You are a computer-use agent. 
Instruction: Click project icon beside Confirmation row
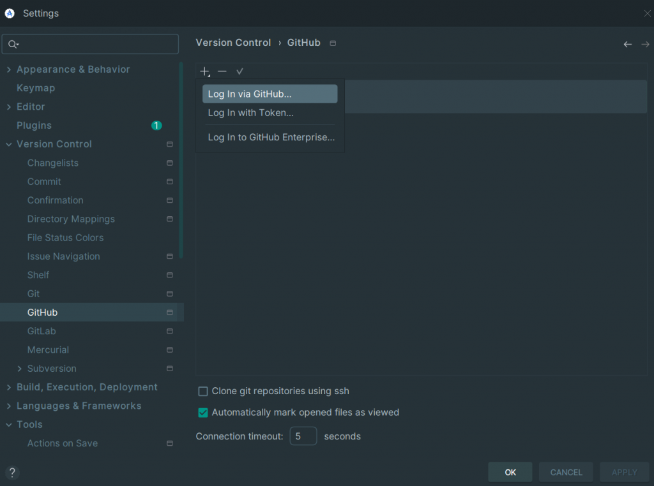point(170,200)
